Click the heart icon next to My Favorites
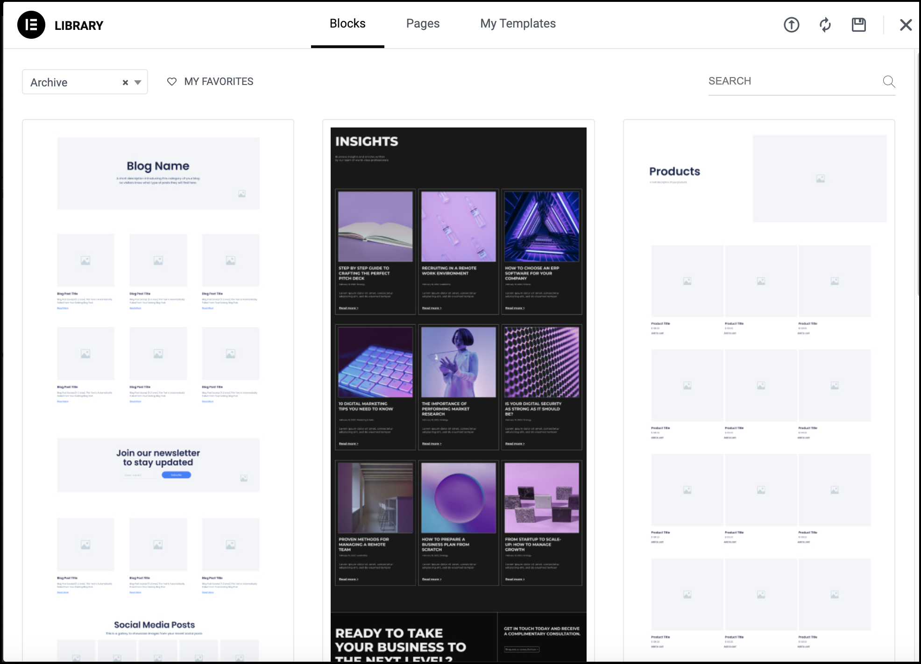The image size is (921, 664). [171, 81]
